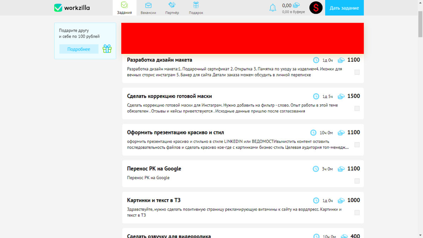The image size is (423, 238).
Task: Click description under Оформить презентацию title
Action: [238, 145]
